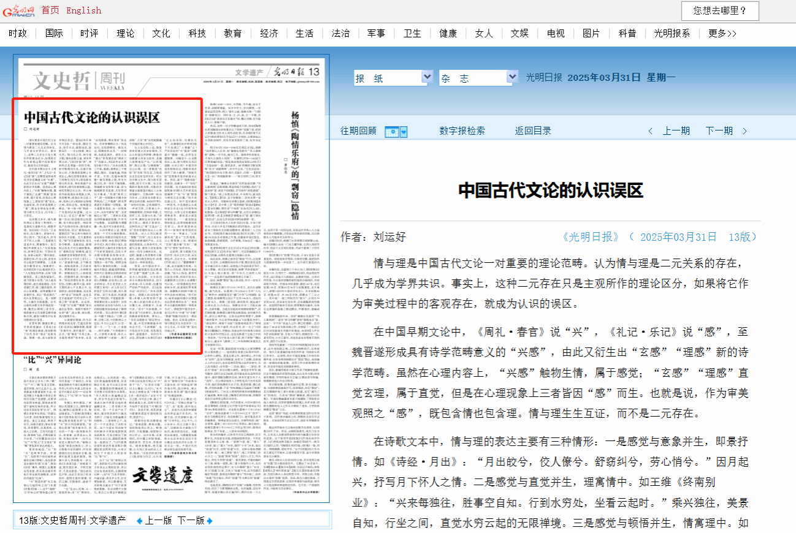
Task: Open the 健康 channel
Action: [448, 33]
